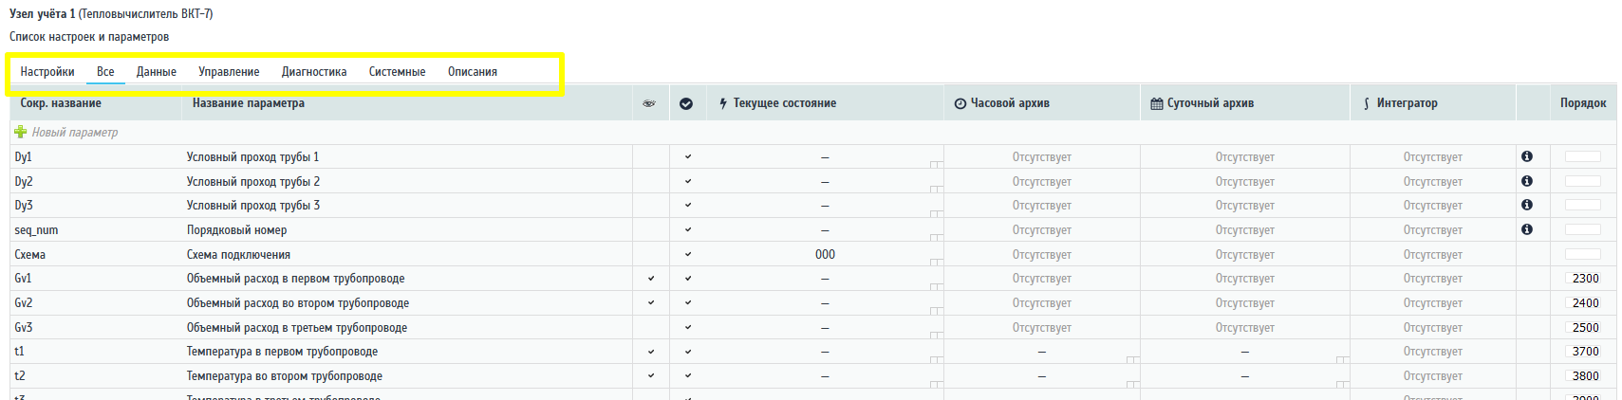This screenshot has width=1622, height=400.
Task: Uncheck the enabled checkmark for Схема row
Action: (x=688, y=254)
